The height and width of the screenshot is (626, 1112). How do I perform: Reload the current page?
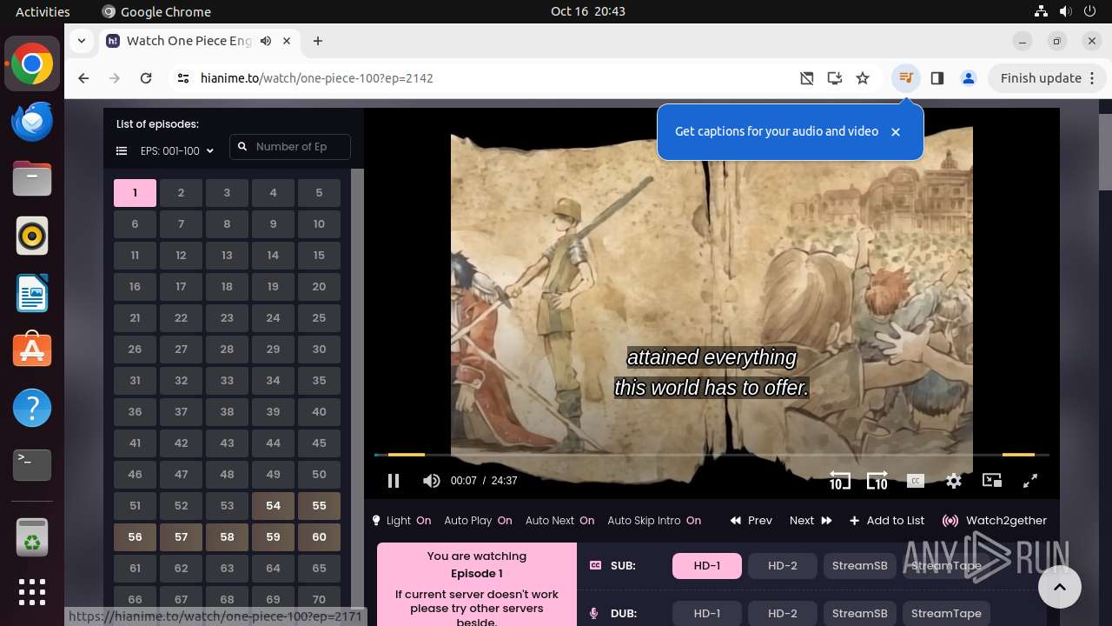click(x=146, y=78)
